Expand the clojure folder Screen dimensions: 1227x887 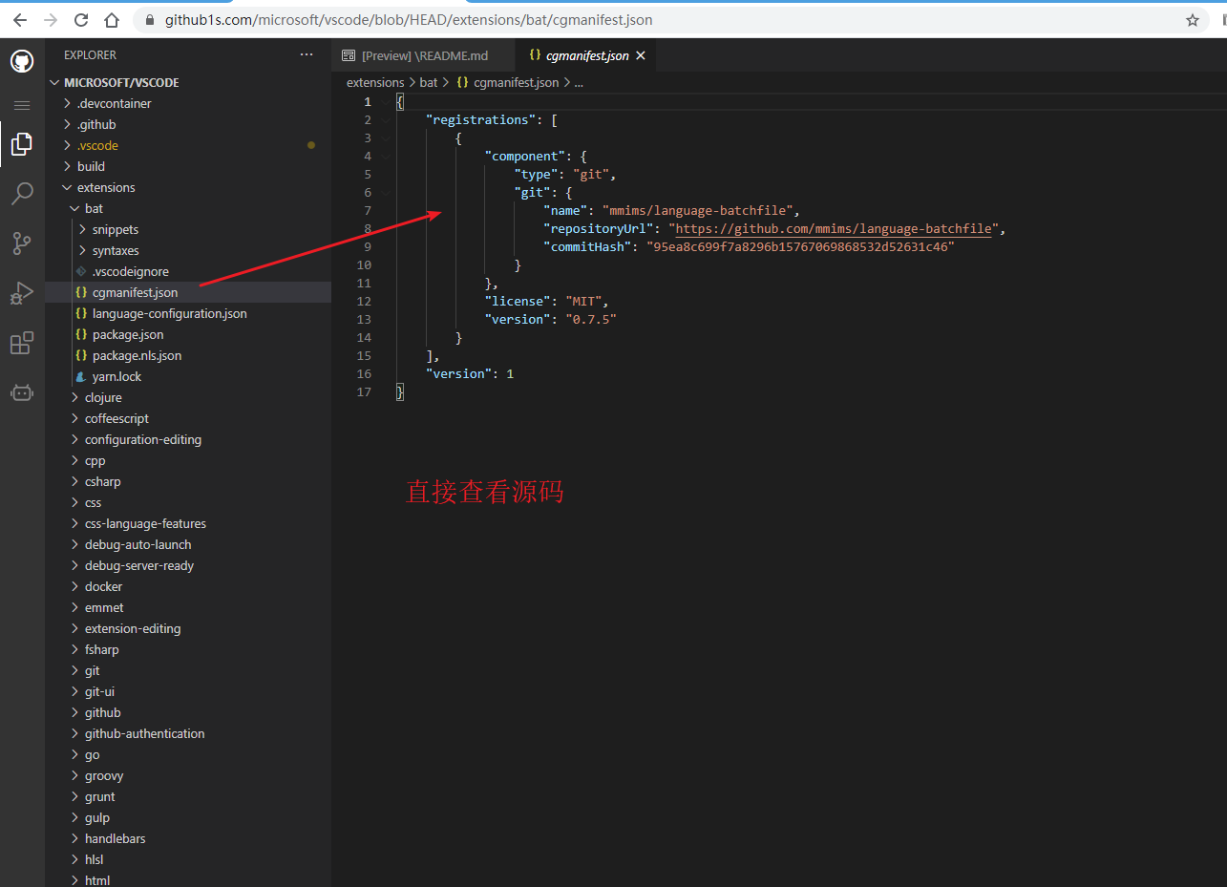pos(188,397)
